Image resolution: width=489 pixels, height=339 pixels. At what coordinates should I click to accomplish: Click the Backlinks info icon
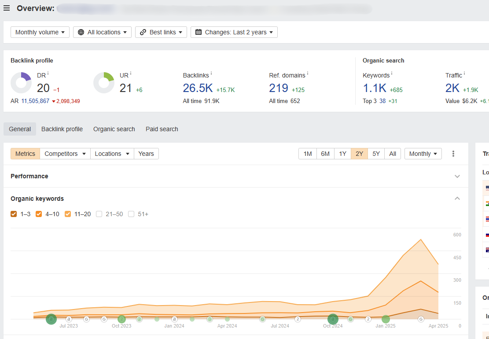pos(212,74)
